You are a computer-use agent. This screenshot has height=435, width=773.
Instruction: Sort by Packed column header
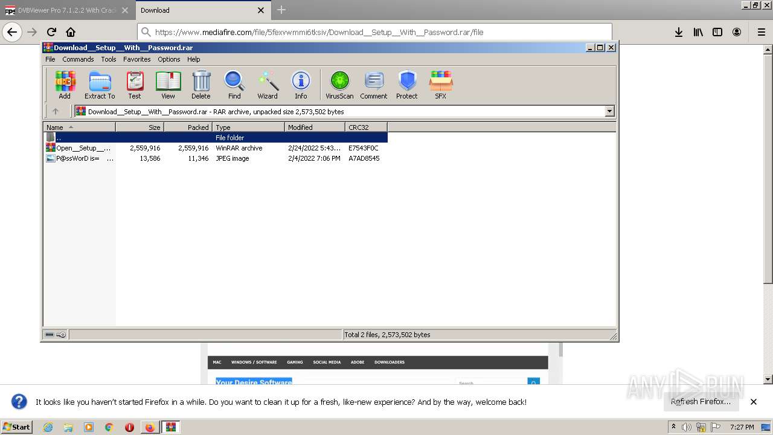pyautogui.click(x=188, y=127)
